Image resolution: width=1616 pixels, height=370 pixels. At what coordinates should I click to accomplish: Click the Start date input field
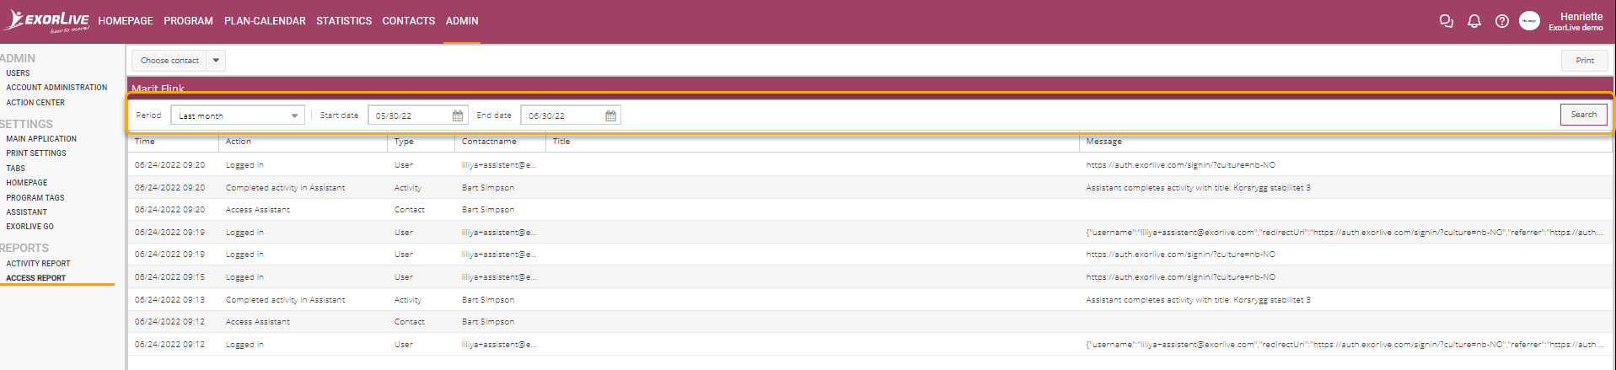pos(411,115)
